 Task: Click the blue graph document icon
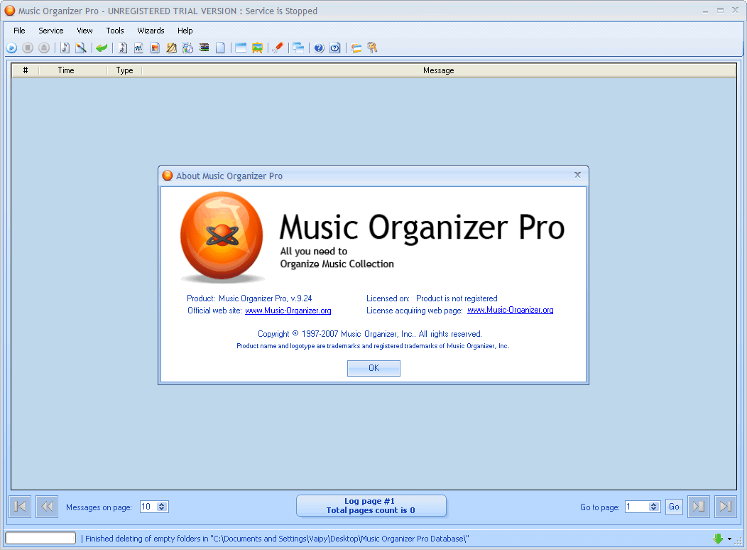(138, 48)
